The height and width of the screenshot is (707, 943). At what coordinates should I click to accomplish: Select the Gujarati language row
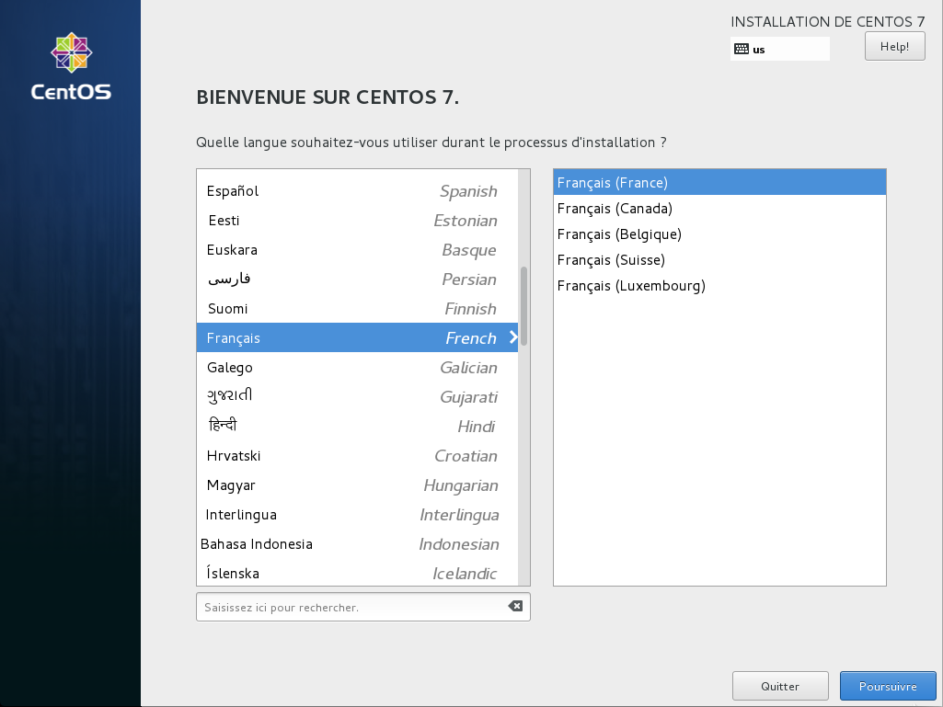pos(357,397)
